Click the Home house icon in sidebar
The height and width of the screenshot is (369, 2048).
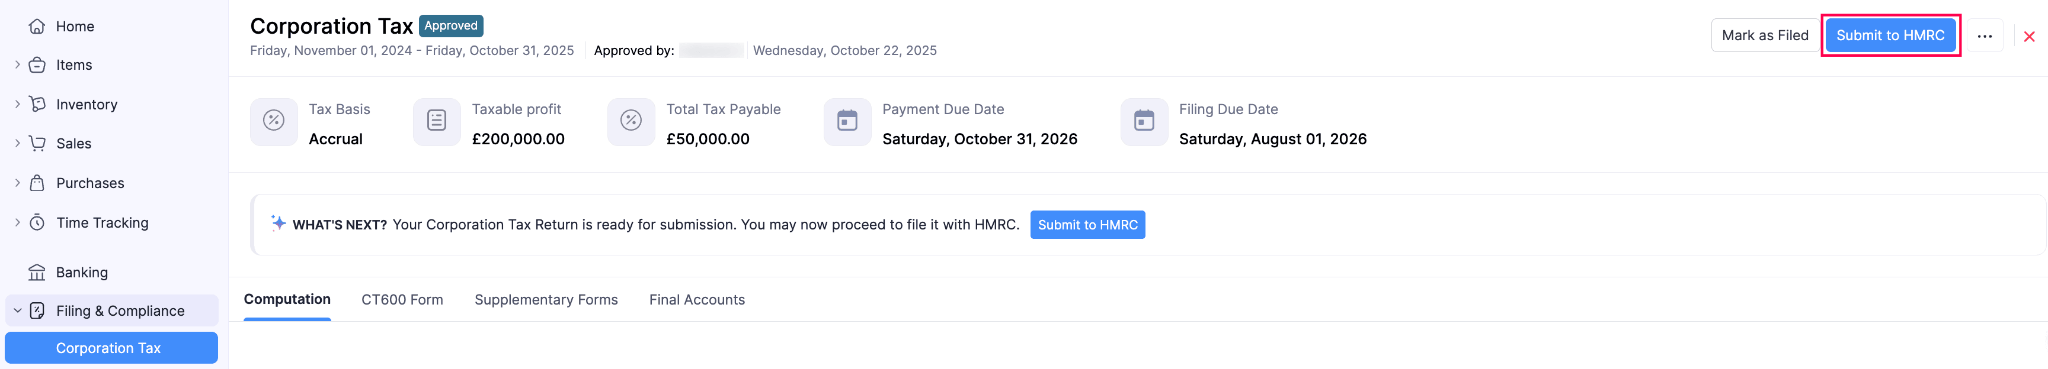point(37,26)
